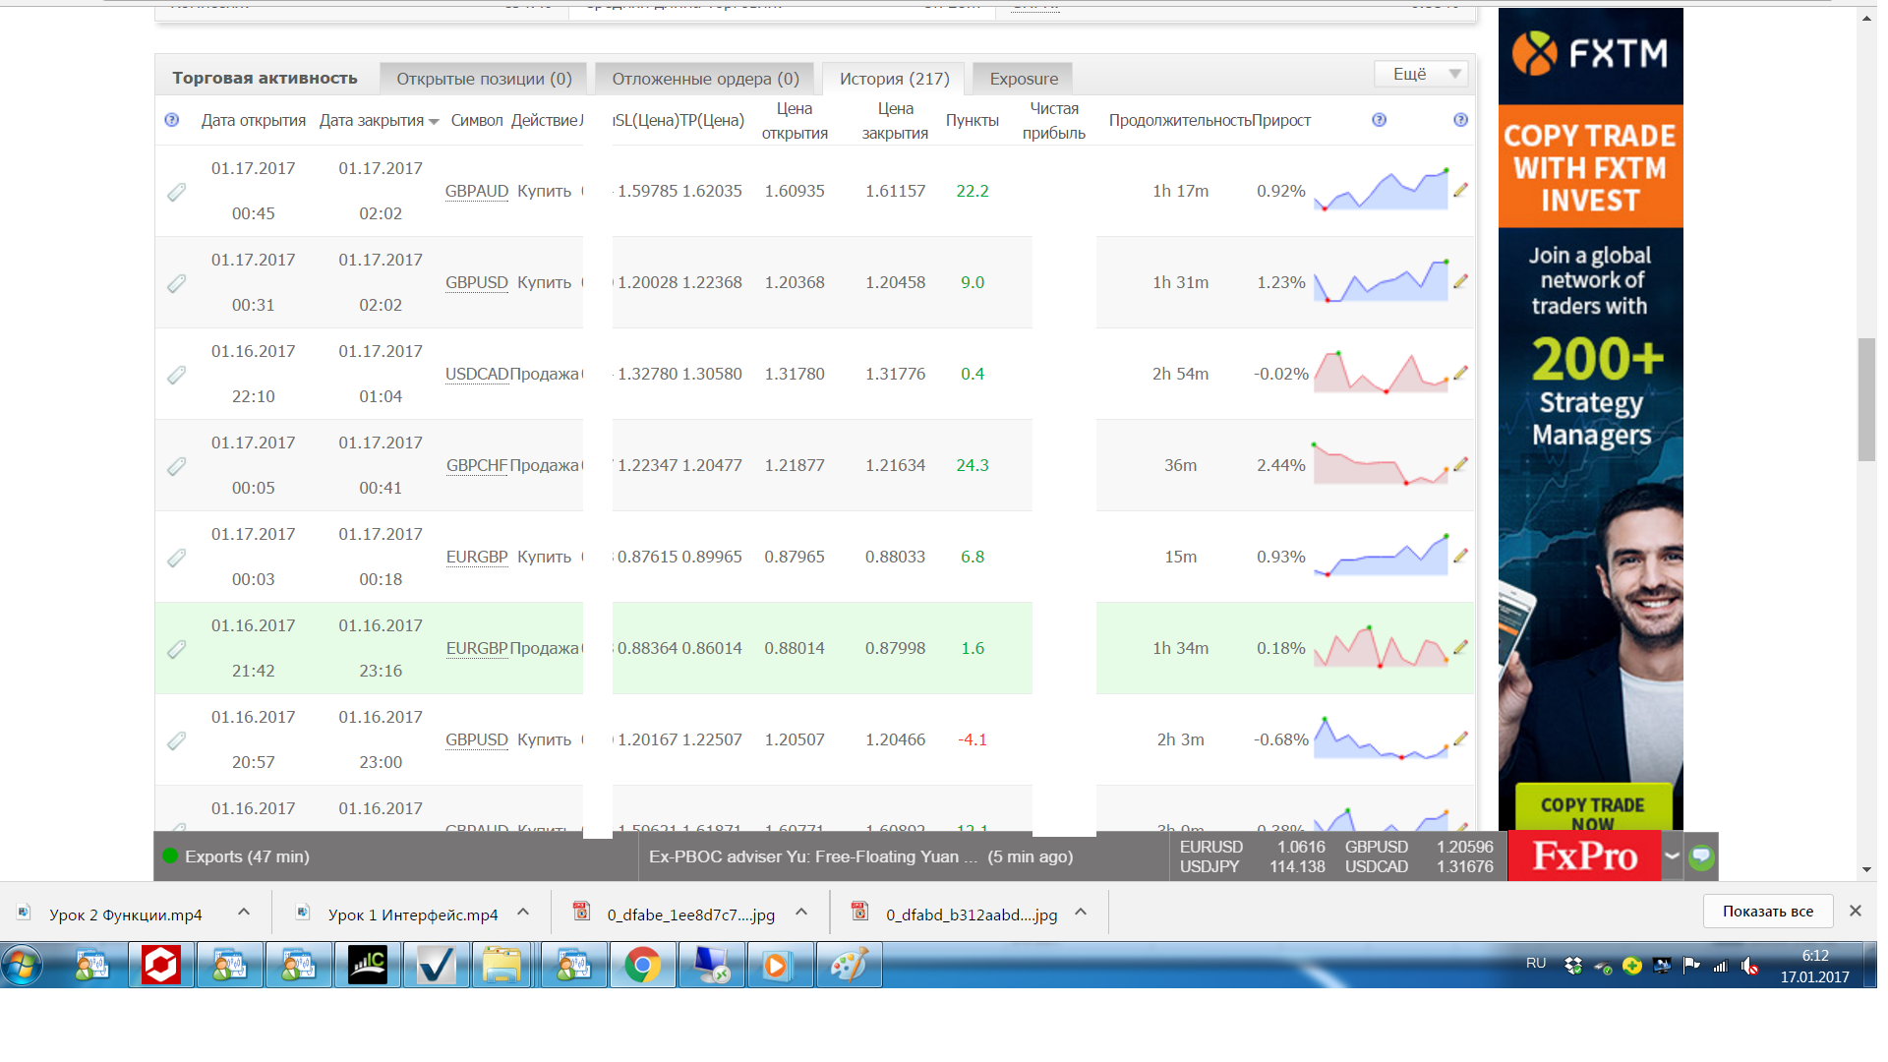1888x1062 pixels.
Task: Sort by Дата закрытия column arrow
Action: 434,121
